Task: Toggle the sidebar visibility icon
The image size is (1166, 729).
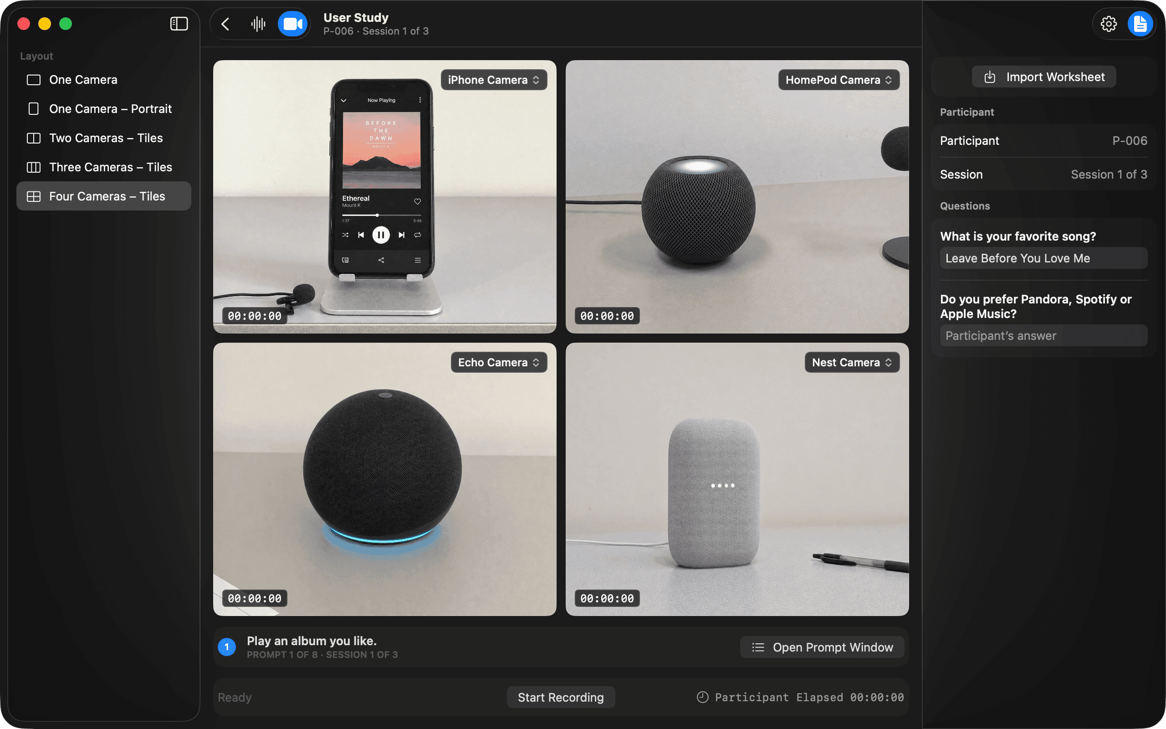Action: click(x=179, y=24)
